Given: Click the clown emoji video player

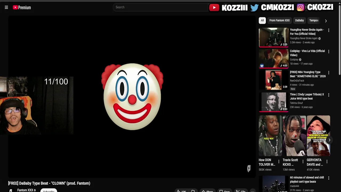Looking at the screenshot, I should [132, 97].
